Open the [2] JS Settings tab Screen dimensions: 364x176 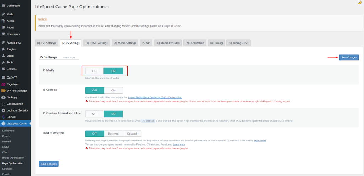(x=71, y=43)
